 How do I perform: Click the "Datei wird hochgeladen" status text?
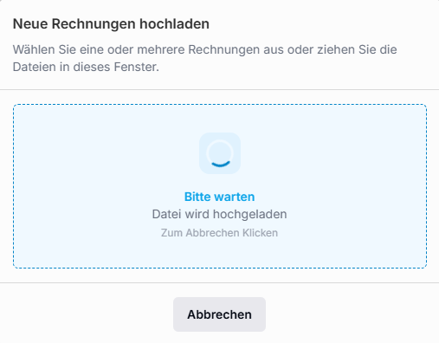click(219, 214)
